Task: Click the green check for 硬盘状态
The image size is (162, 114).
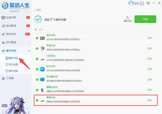Action: click(x=37, y=100)
